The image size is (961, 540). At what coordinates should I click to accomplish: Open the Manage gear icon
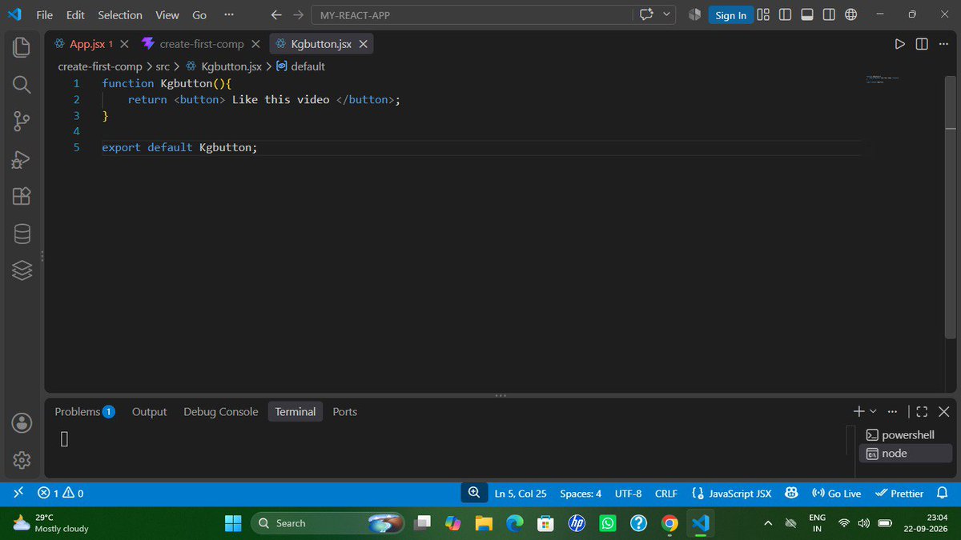point(22,460)
